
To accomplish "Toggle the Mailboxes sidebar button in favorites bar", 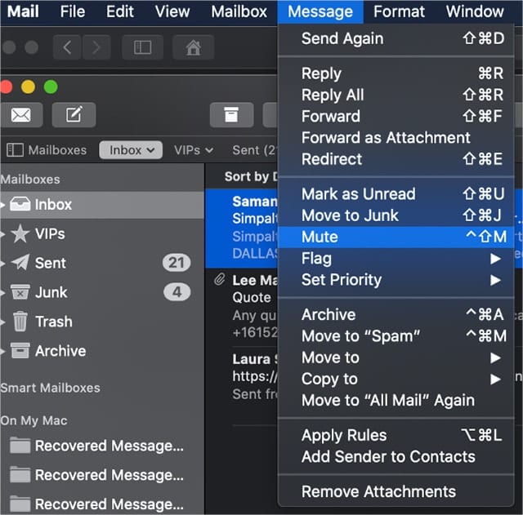I will (47, 150).
